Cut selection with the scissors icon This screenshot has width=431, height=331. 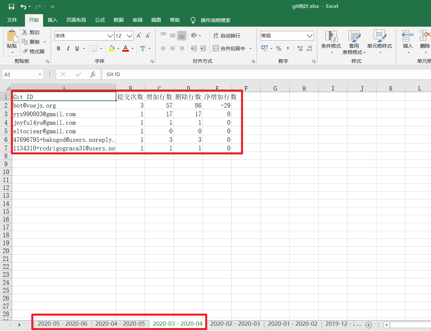click(x=25, y=32)
